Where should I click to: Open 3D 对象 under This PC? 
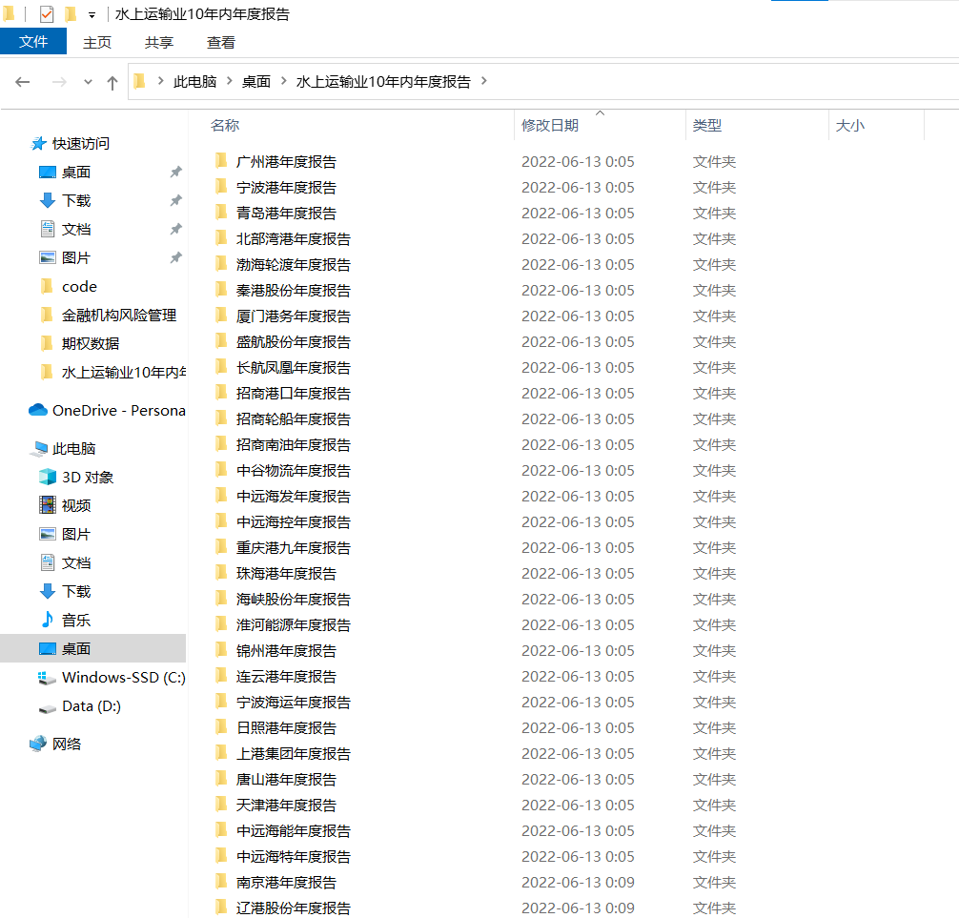[x=88, y=477]
